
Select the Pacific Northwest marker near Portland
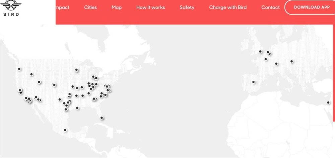[19, 69]
